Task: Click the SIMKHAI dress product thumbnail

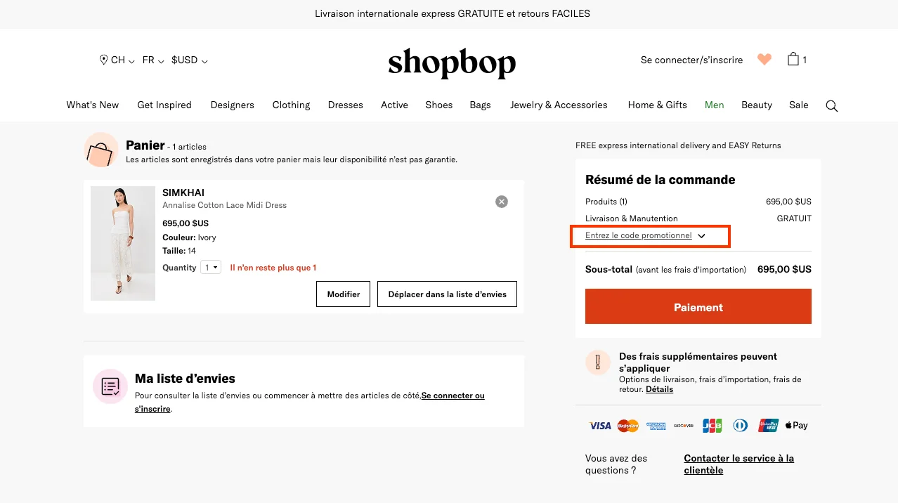Action: (x=122, y=243)
